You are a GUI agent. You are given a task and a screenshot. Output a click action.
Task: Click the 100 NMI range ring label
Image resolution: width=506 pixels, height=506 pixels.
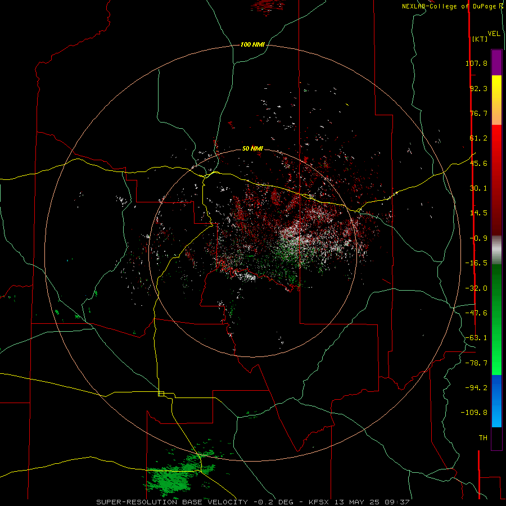[252, 44]
